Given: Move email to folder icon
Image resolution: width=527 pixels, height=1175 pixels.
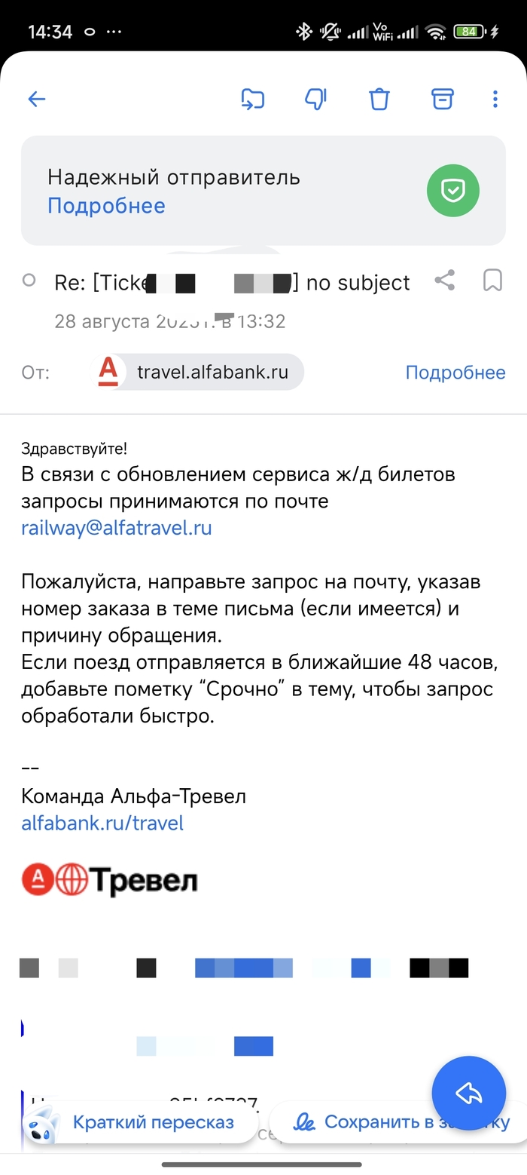Looking at the screenshot, I should (252, 99).
